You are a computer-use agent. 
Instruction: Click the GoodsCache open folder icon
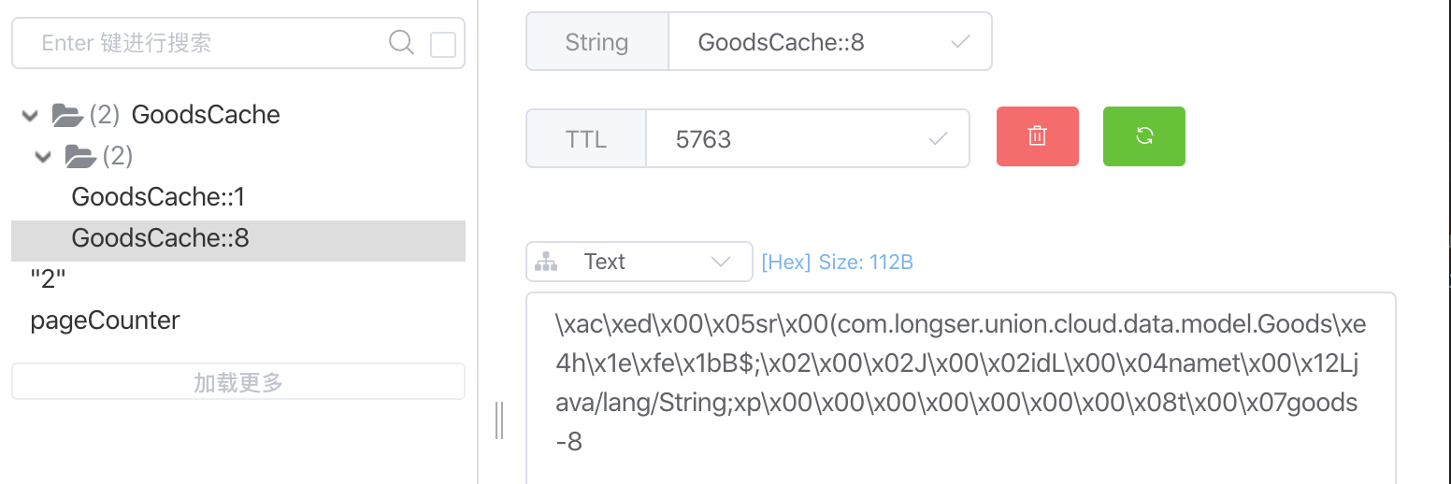pyautogui.click(x=67, y=115)
